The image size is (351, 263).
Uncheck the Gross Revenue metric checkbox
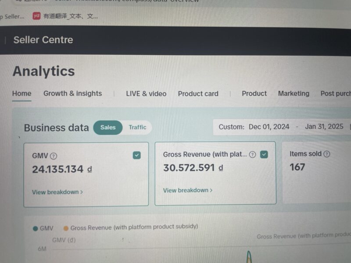264,154
